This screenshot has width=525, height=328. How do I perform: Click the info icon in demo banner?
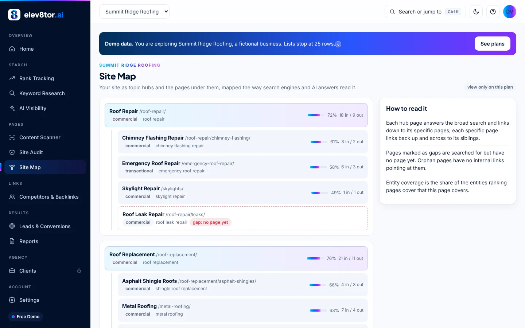tap(338, 44)
